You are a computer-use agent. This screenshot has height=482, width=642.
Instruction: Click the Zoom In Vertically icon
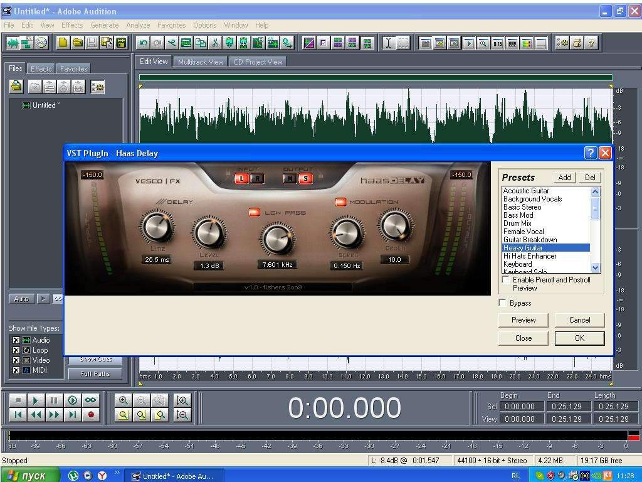pos(182,400)
